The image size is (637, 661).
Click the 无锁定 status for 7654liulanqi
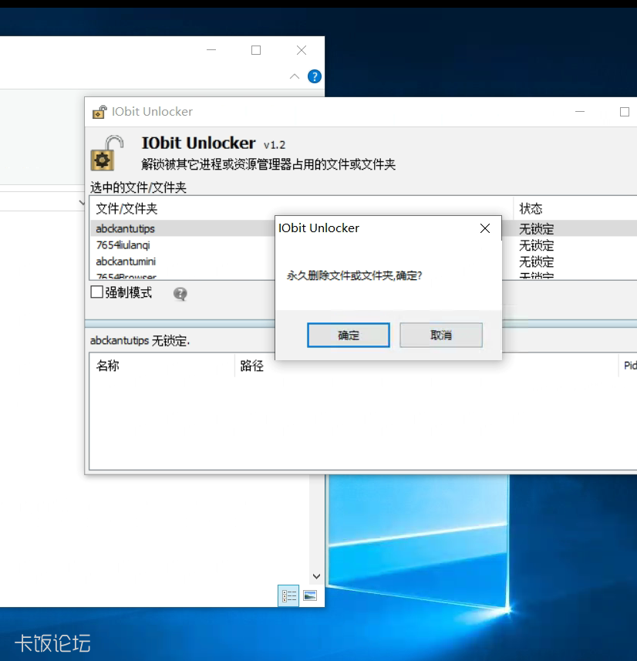click(x=536, y=245)
